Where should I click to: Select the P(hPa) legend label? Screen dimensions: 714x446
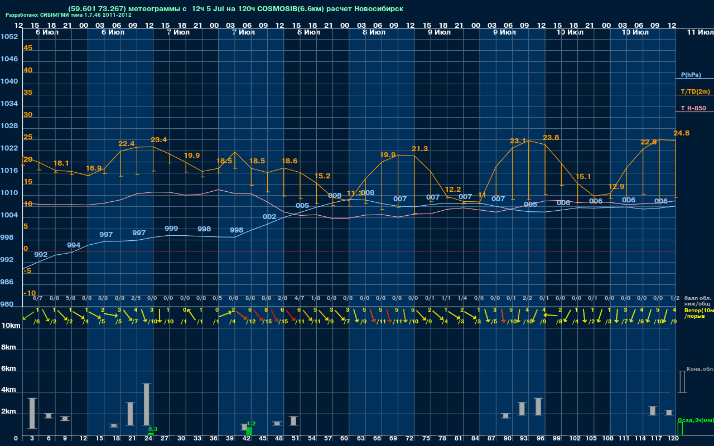pyautogui.click(x=691, y=75)
